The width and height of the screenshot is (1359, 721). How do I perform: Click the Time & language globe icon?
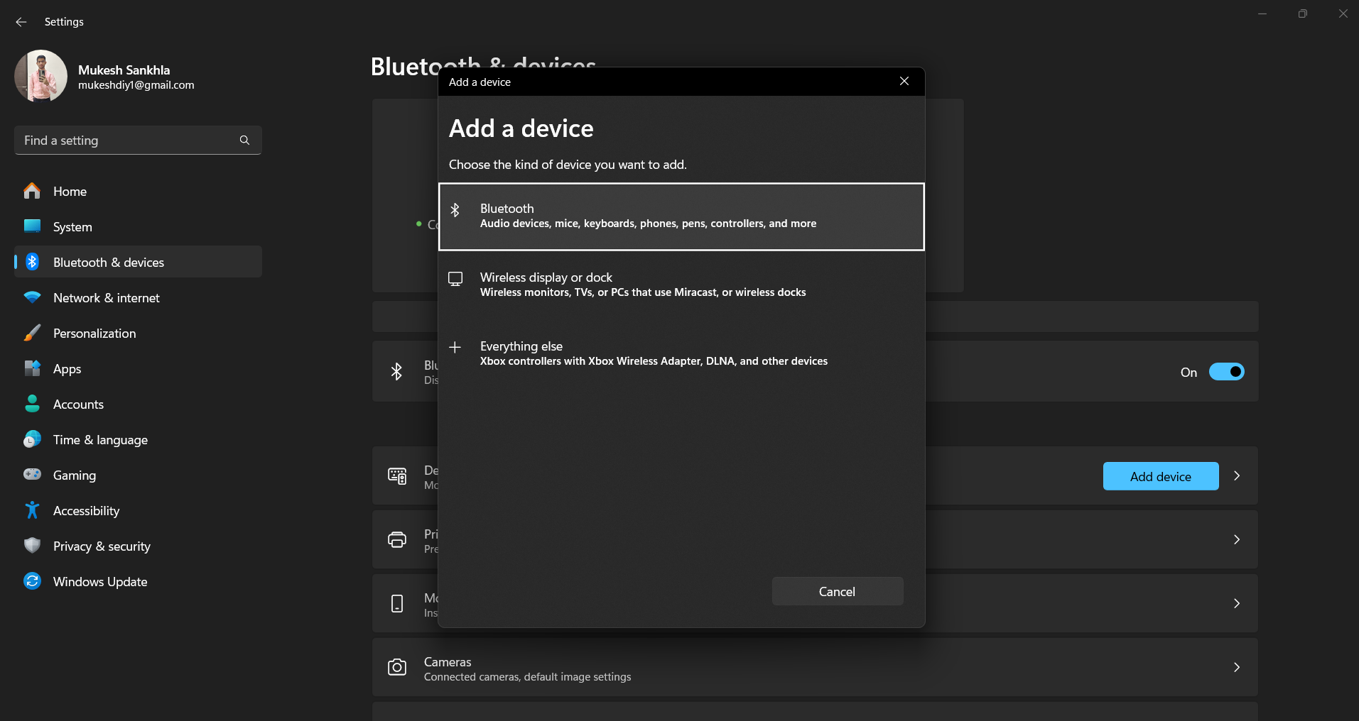pos(32,439)
